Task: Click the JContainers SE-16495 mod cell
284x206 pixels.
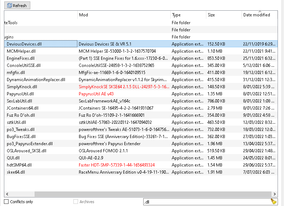Action: point(116,108)
